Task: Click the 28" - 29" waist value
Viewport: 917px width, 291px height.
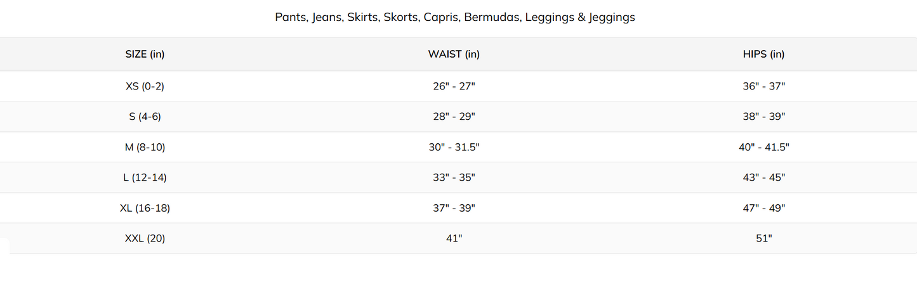Action: point(454,117)
